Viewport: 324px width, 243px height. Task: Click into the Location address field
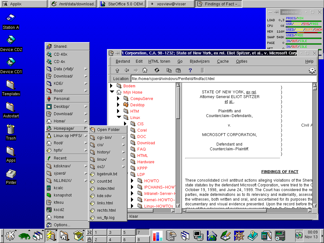point(224,79)
